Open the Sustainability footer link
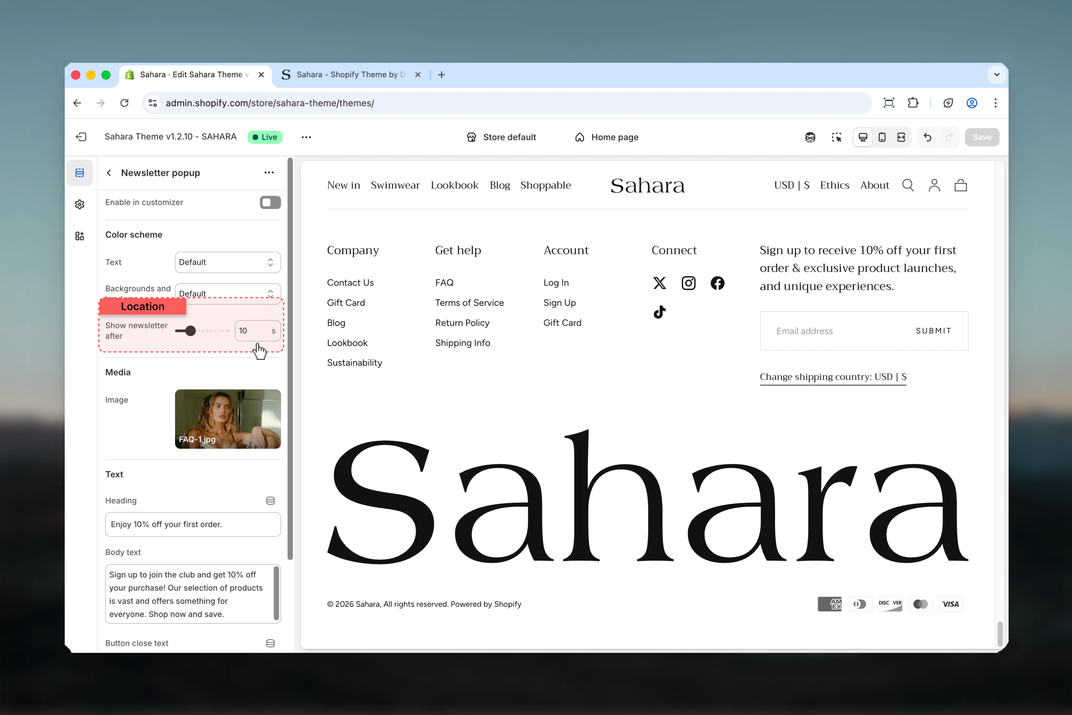The height and width of the screenshot is (715, 1072). pyautogui.click(x=355, y=363)
